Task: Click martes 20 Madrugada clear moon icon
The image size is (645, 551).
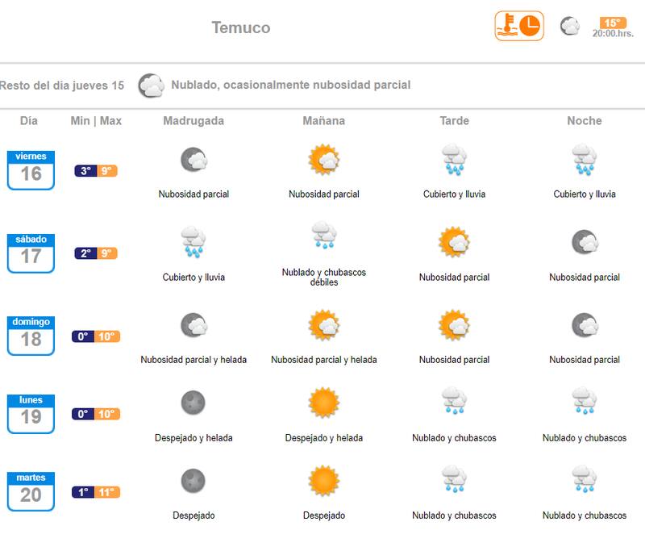Action: pyautogui.click(x=193, y=481)
